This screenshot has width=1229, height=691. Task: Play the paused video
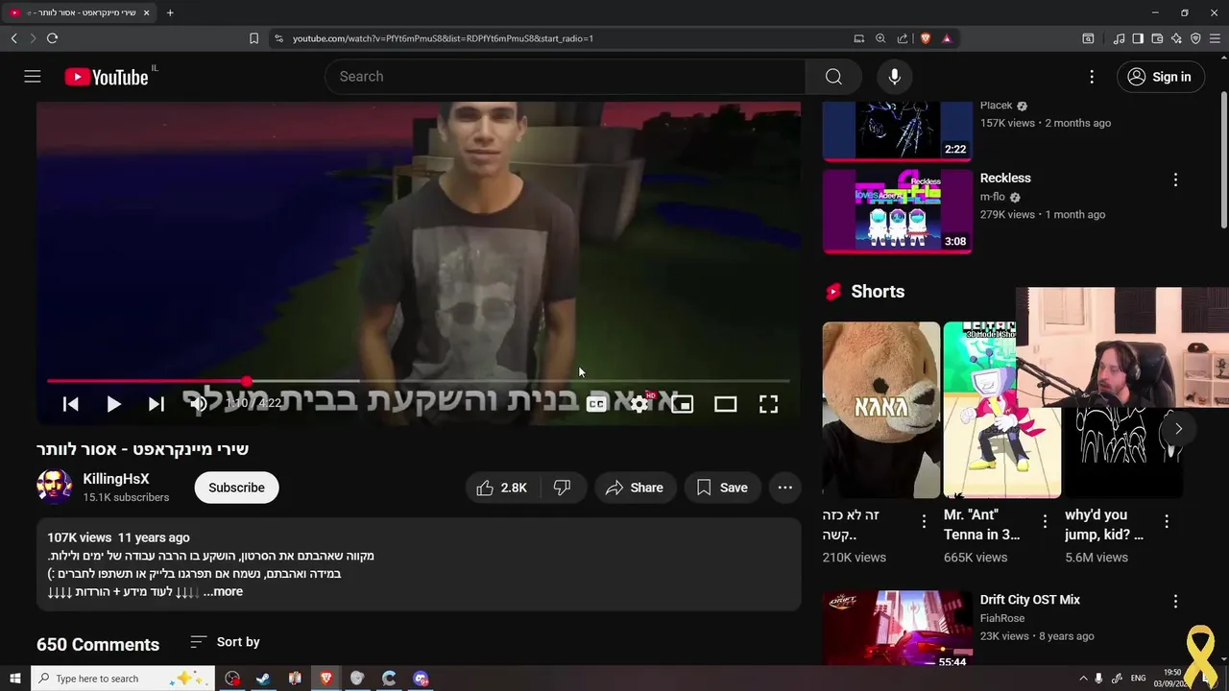pyautogui.click(x=113, y=404)
